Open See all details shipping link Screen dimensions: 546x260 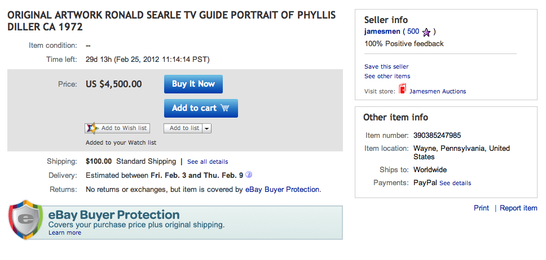click(208, 162)
